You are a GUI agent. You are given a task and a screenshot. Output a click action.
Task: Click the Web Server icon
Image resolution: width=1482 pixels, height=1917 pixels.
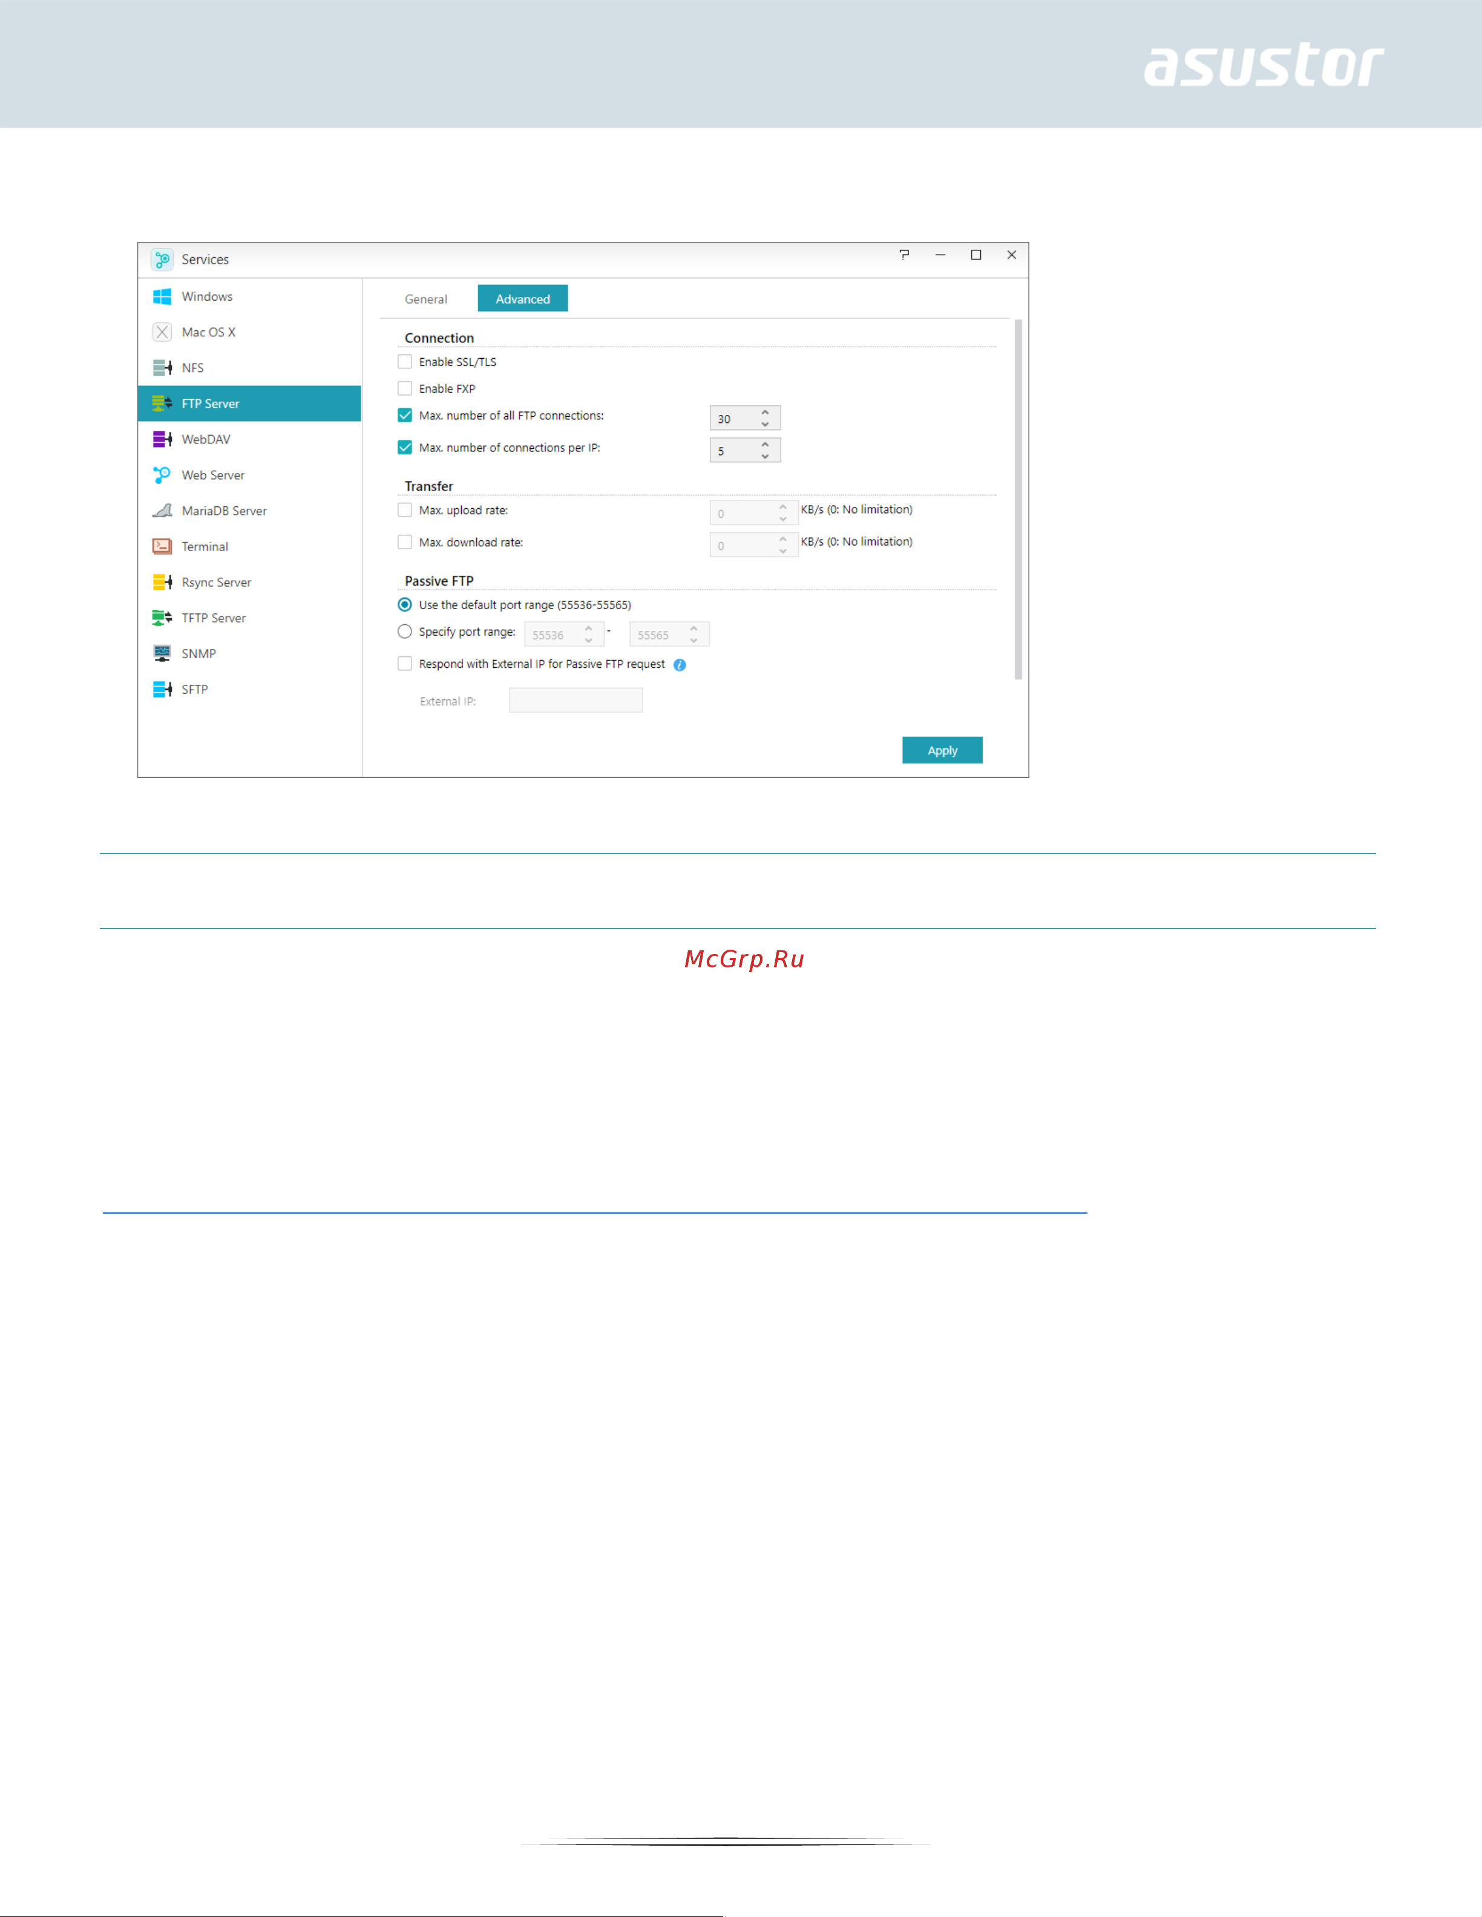pos(162,475)
